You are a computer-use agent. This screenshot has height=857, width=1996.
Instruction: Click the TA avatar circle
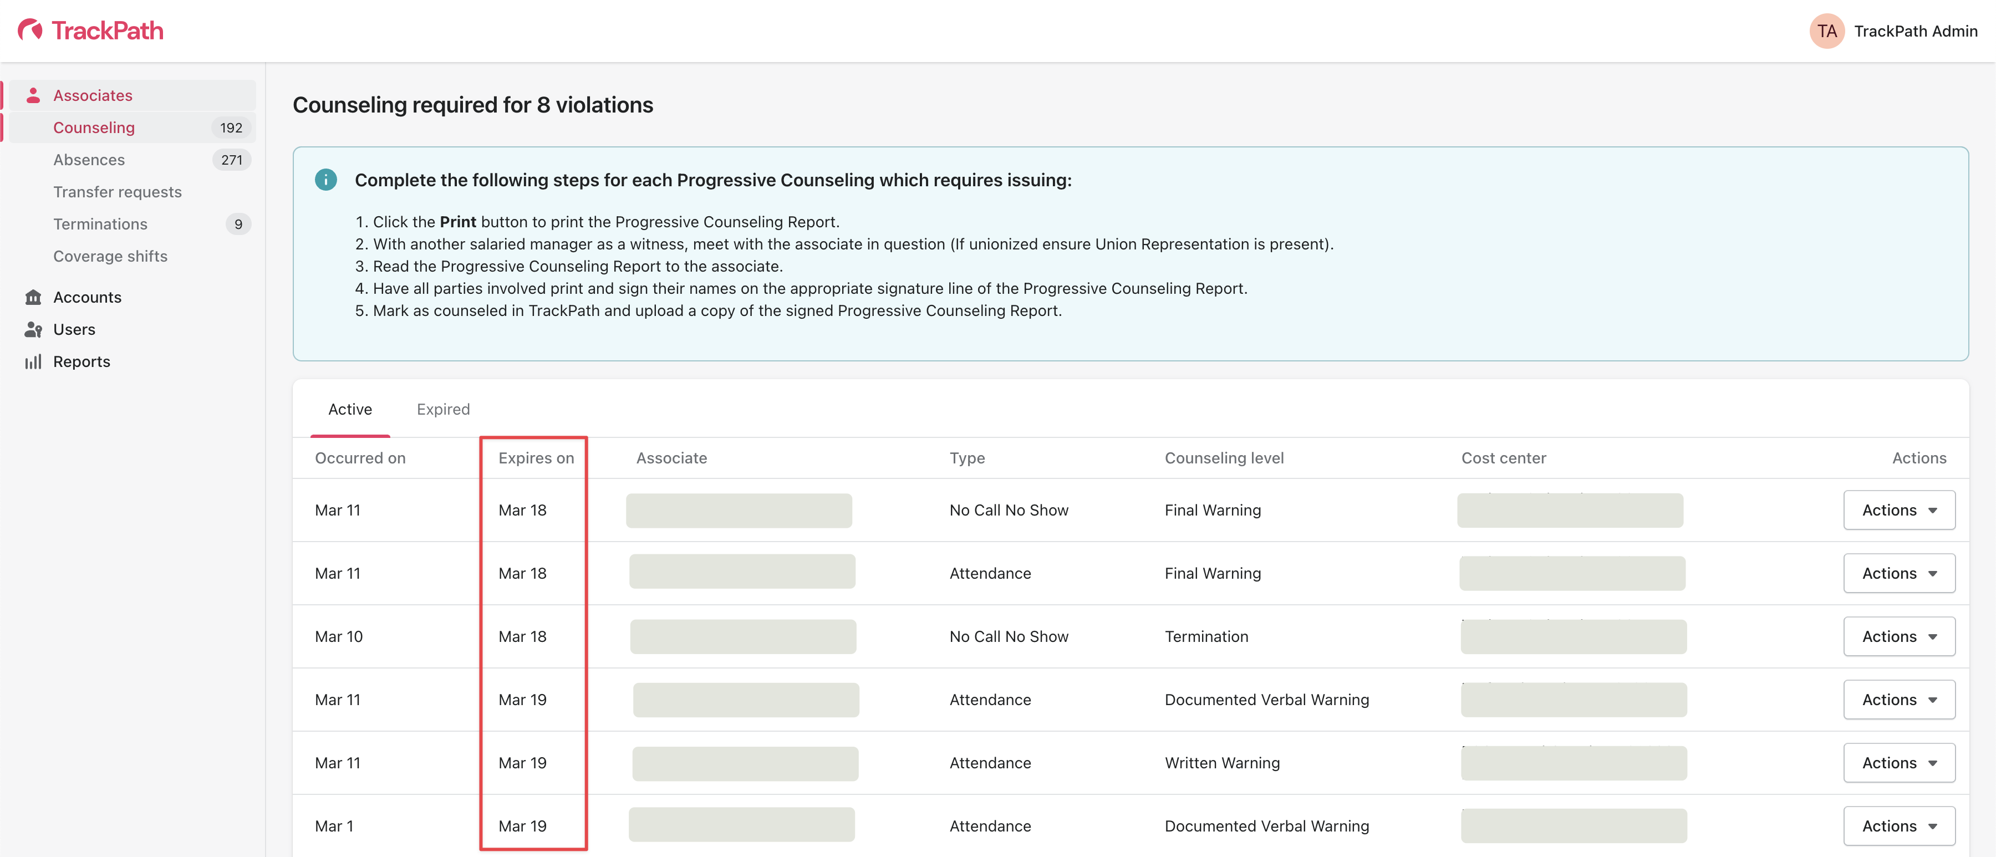point(1826,31)
